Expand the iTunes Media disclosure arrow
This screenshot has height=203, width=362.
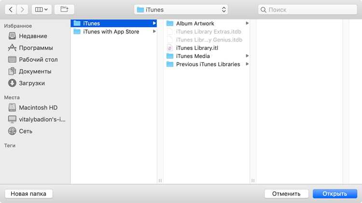tap(247, 56)
